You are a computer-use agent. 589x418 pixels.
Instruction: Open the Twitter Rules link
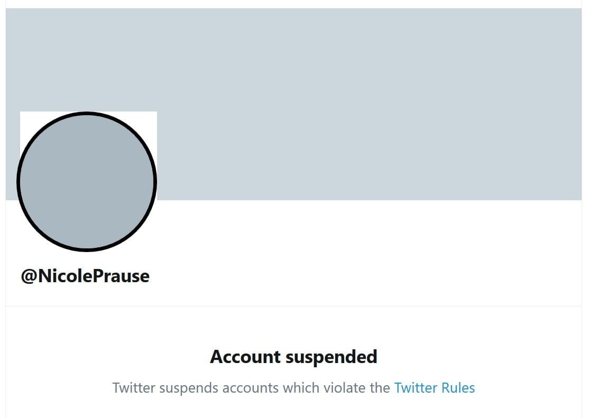click(x=434, y=388)
